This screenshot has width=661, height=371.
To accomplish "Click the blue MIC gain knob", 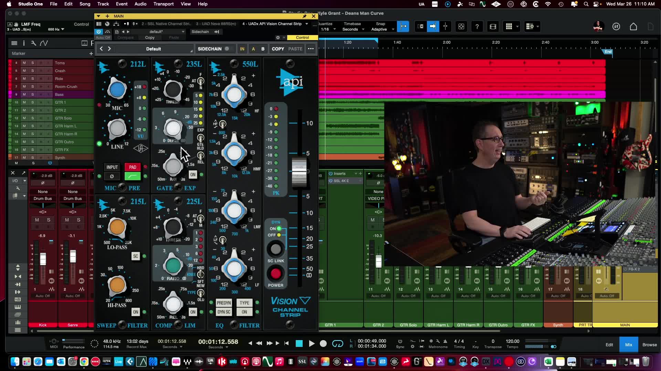I will pos(117,89).
